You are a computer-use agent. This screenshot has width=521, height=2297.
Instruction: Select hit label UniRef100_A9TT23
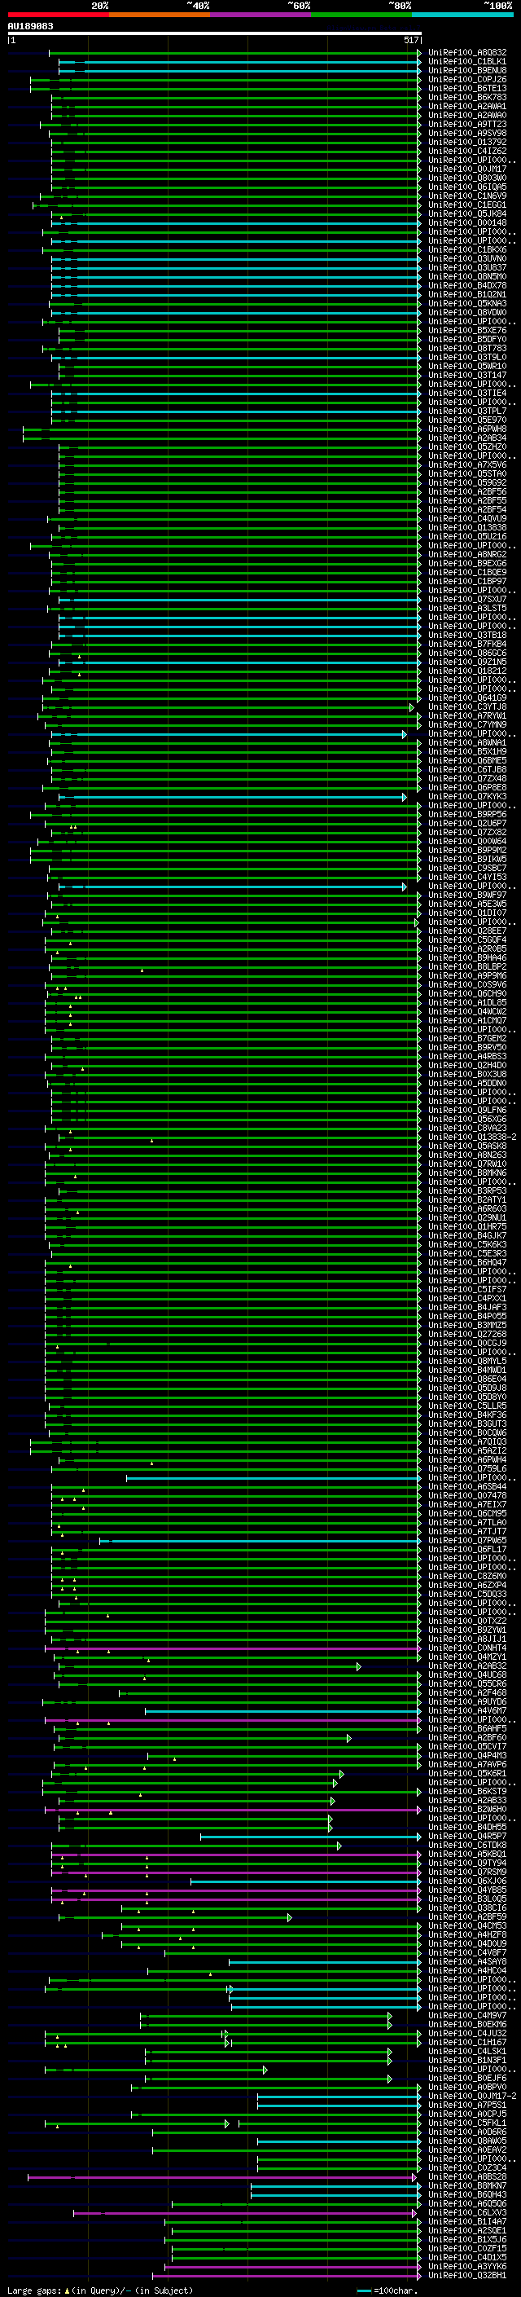467,124
